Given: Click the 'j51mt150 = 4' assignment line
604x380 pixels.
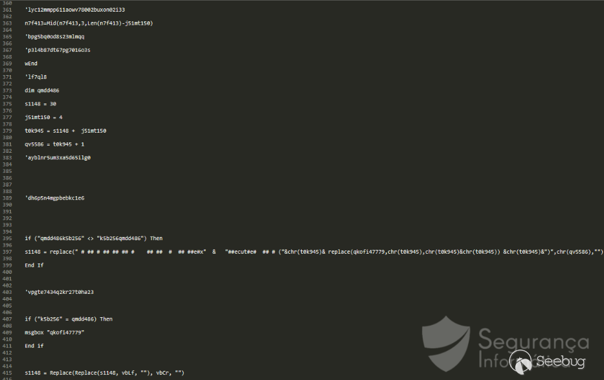Looking at the screenshot, I should 44,117.
